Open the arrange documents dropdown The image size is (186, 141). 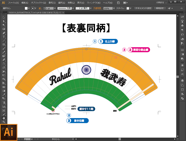point(125,3)
